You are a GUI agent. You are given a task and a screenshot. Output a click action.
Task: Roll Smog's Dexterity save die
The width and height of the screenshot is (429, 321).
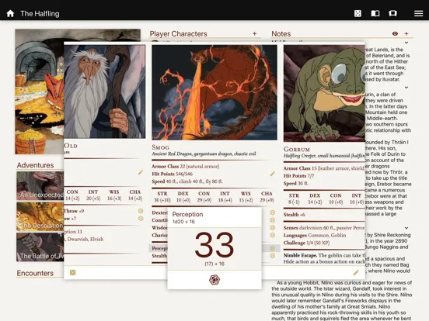pyautogui.click(x=272, y=212)
